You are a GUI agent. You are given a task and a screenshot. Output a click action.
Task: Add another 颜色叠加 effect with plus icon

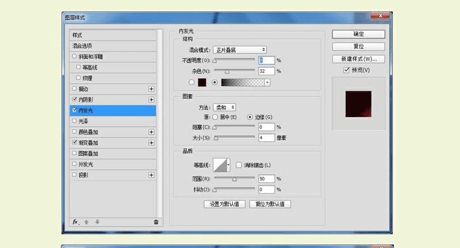point(151,132)
